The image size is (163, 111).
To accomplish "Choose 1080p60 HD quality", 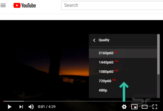I will 123,72.
